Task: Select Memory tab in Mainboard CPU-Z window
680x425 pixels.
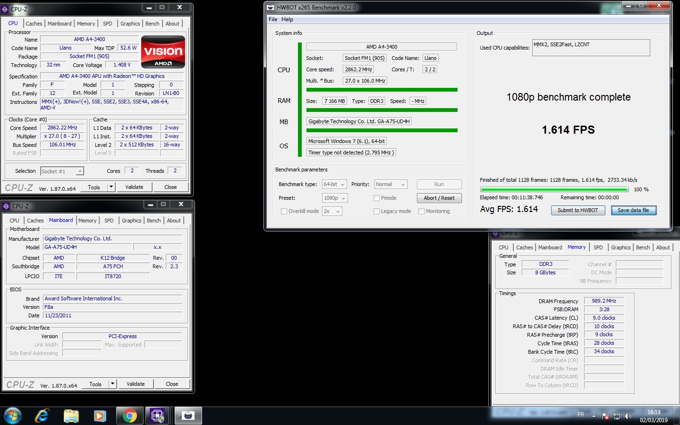Action: coord(87,221)
